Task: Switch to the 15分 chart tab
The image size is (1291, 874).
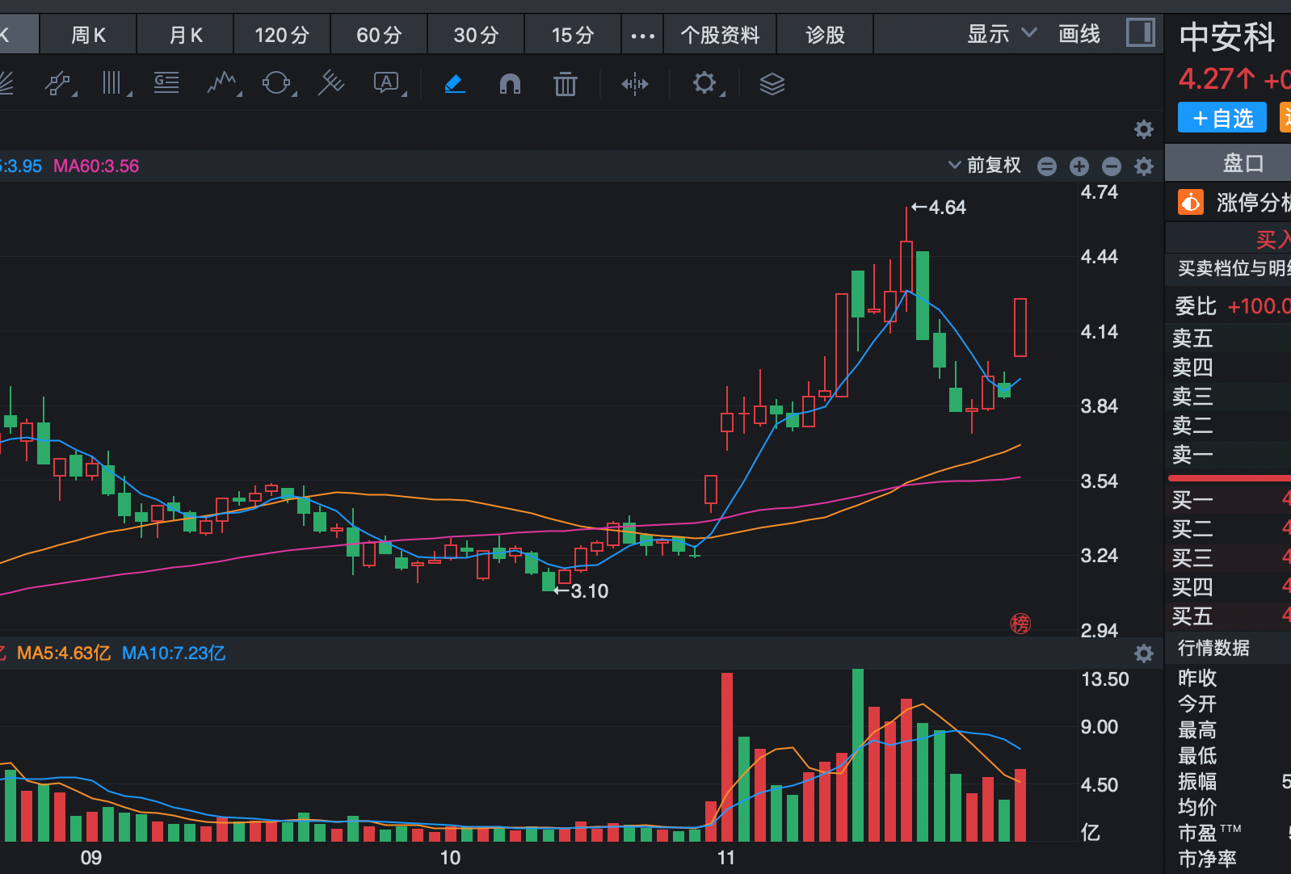Action: point(573,35)
